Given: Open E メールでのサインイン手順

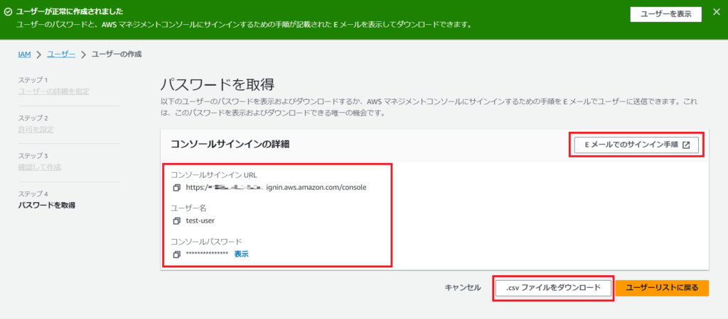Looking at the screenshot, I should tap(636, 145).
